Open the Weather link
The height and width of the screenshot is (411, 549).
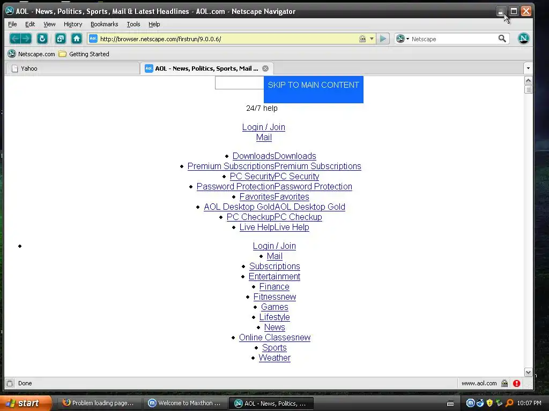(274, 357)
